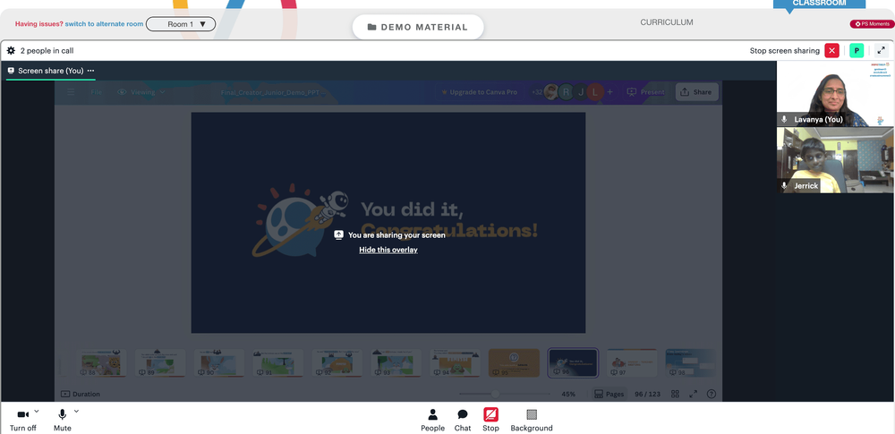Select slide thumbnail 91

pos(278,363)
